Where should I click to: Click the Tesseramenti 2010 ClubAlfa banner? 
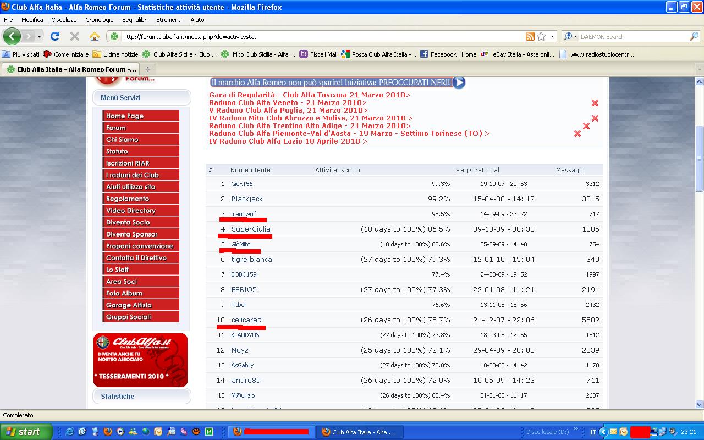coord(140,360)
